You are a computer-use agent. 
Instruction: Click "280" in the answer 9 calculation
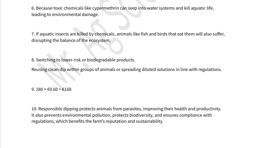39,89
